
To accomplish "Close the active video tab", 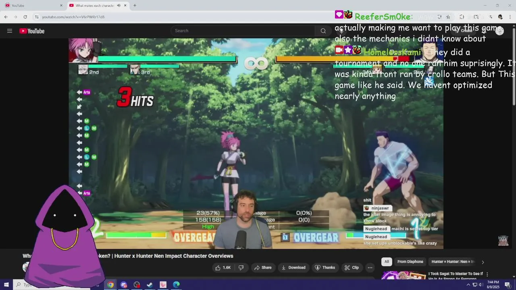I will tap(125, 5).
